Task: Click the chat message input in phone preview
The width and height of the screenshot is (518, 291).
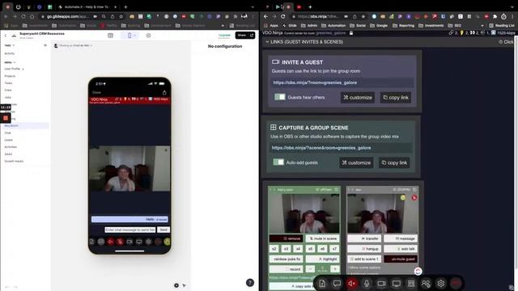Action: click(130, 230)
